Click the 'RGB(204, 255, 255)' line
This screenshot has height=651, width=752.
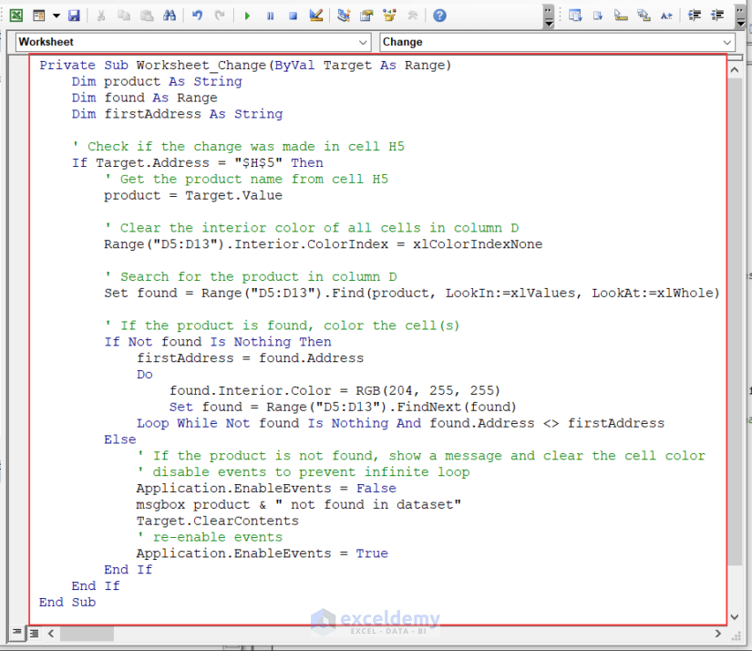tap(335, 391)
